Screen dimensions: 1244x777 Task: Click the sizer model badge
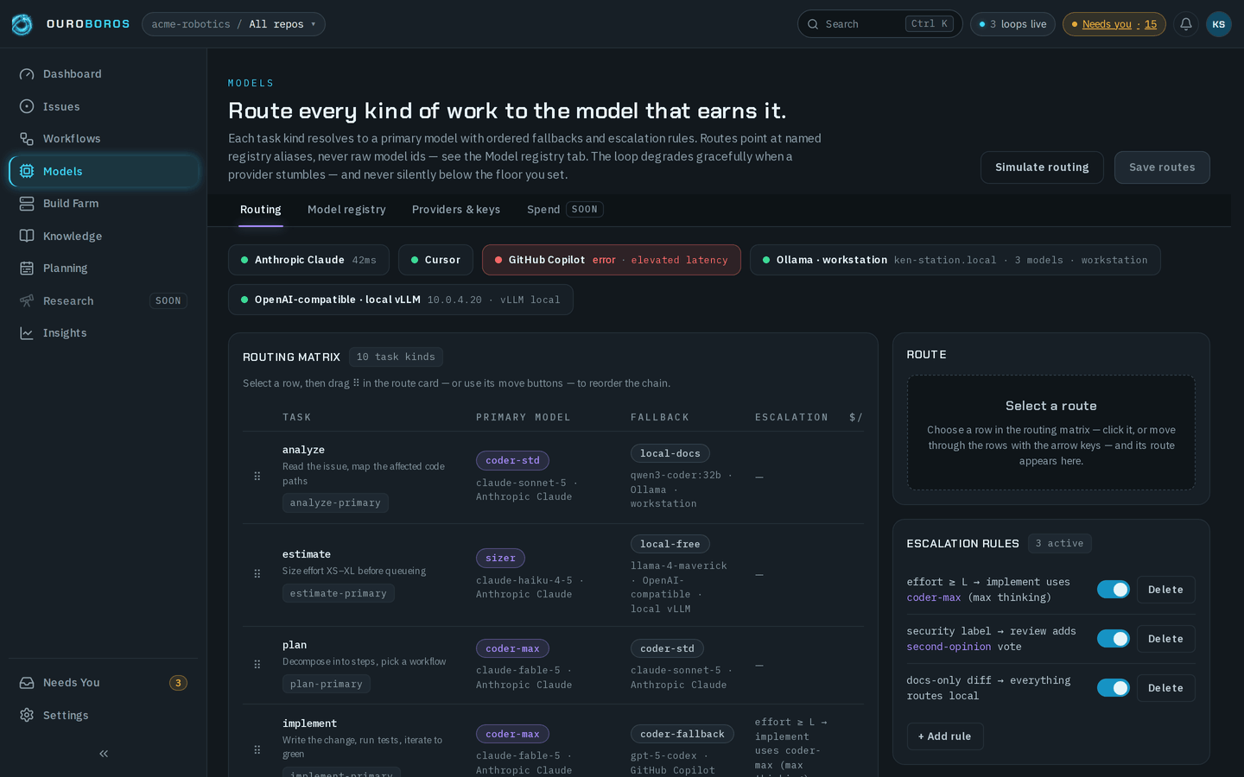point(500,559)
